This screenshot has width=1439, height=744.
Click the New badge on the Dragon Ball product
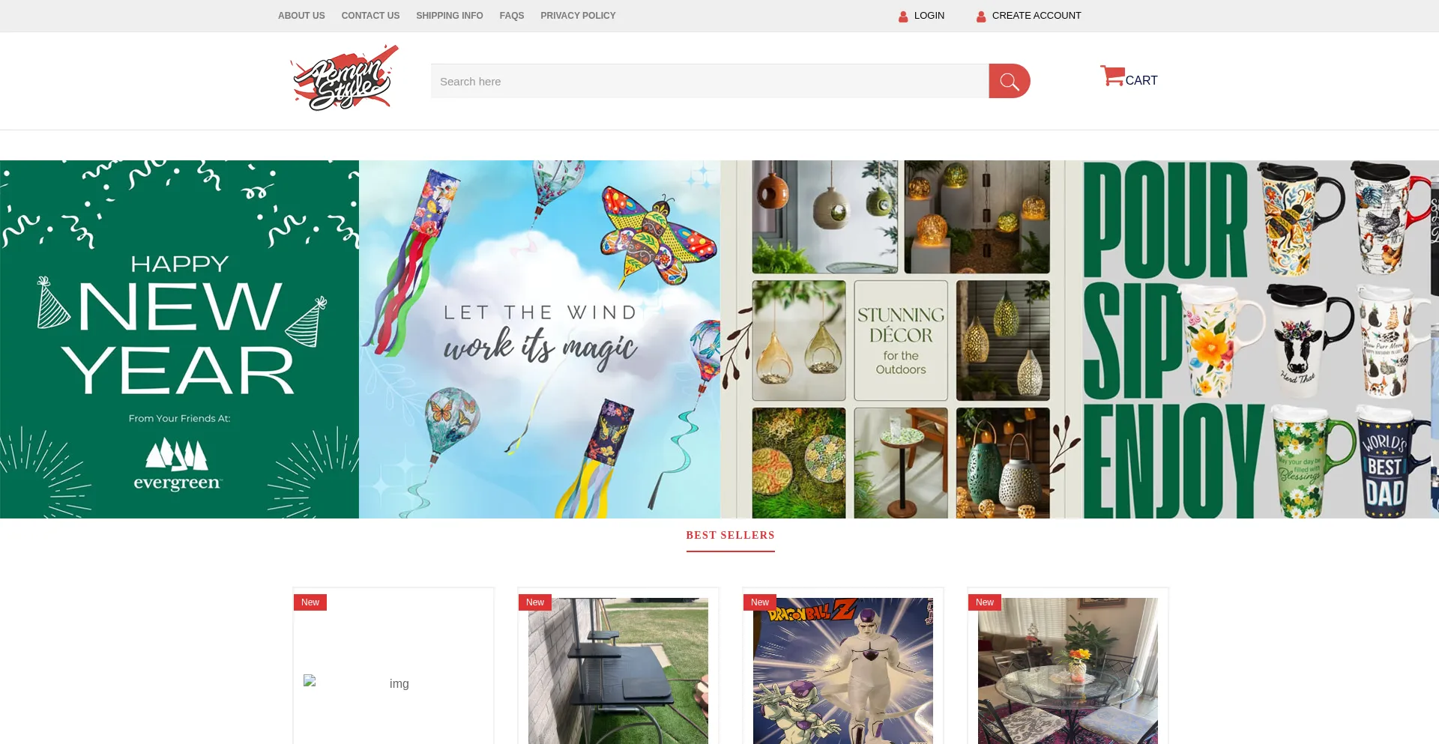point(760,602)
